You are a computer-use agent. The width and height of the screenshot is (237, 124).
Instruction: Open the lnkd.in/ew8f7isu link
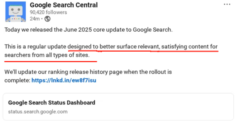(64, 80)
